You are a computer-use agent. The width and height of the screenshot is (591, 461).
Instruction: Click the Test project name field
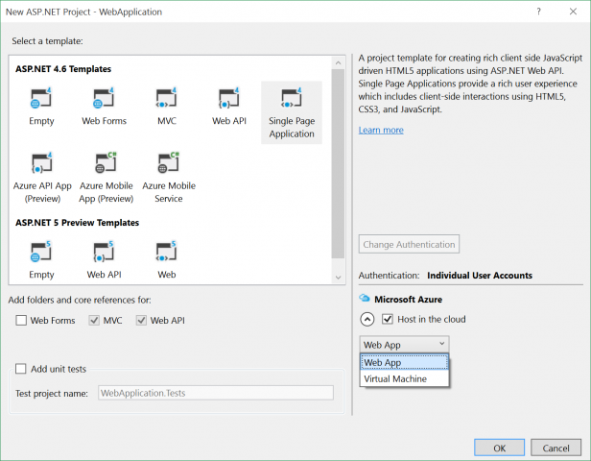tap(216, 393)
